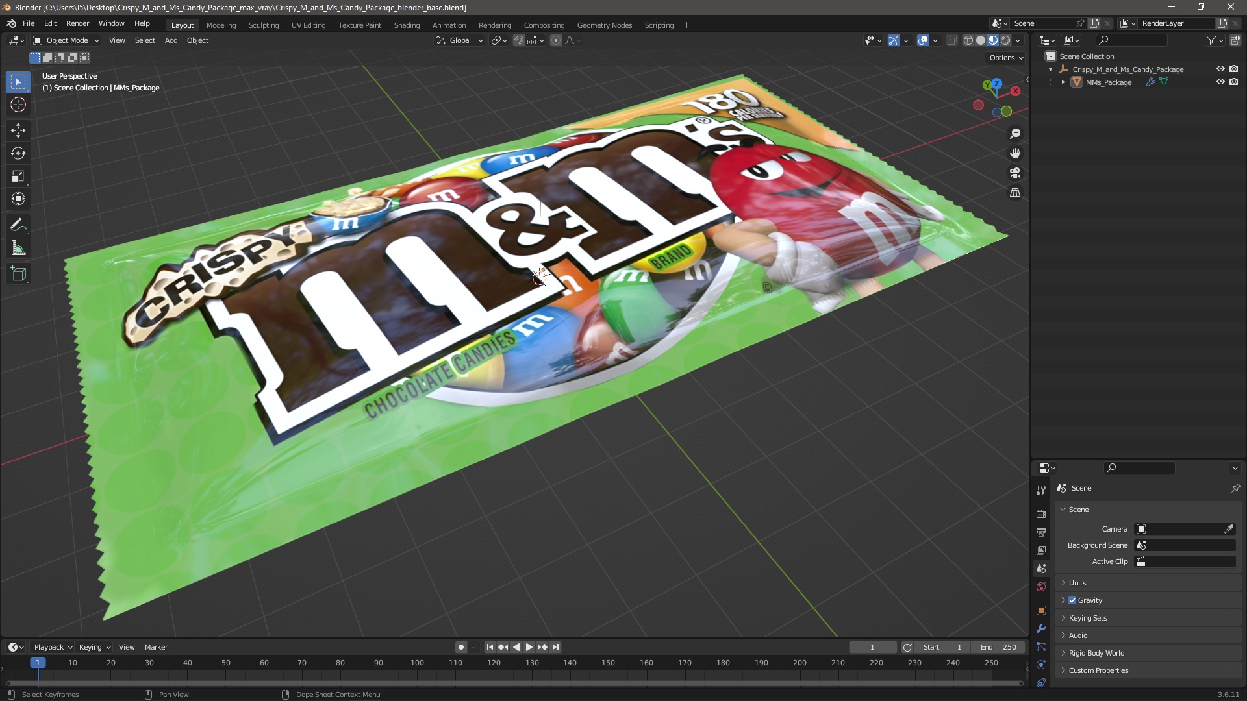Toggle snapping magnet icon
Screen dimensions: 1247x701
click(518, 40)
